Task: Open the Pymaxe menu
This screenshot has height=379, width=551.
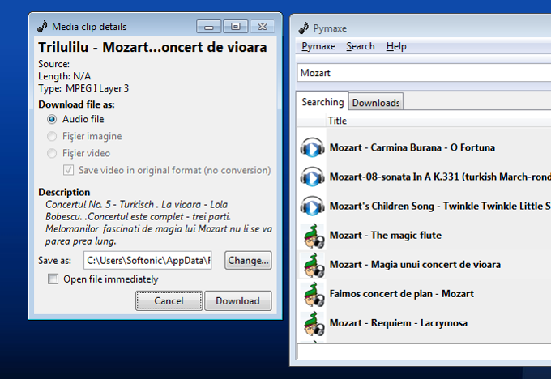Action: (318, 46)
